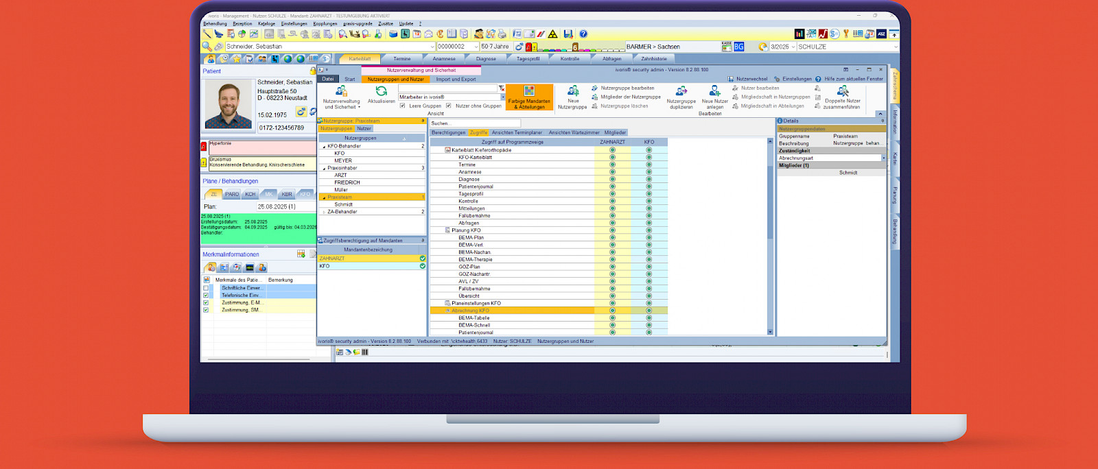1098x469 pixels.
Task: Select the KFO mandant row
Action: point(371,266)
